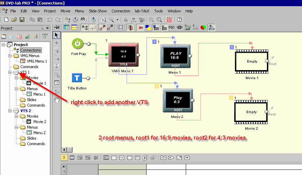Image resolution: width=302 pixels, height=175 pixels.
Task: Click the ALL filmstrip command icon
Action: 106,158
